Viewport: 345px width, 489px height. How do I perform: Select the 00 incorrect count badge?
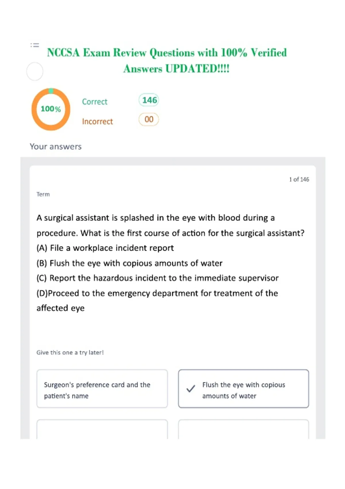(149, 119)
